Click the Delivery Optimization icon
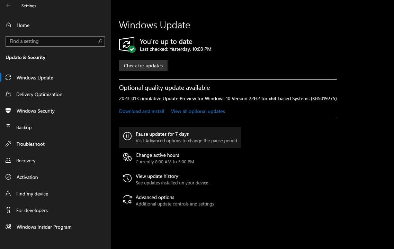394x249 pixels. (x=8, y=94)
